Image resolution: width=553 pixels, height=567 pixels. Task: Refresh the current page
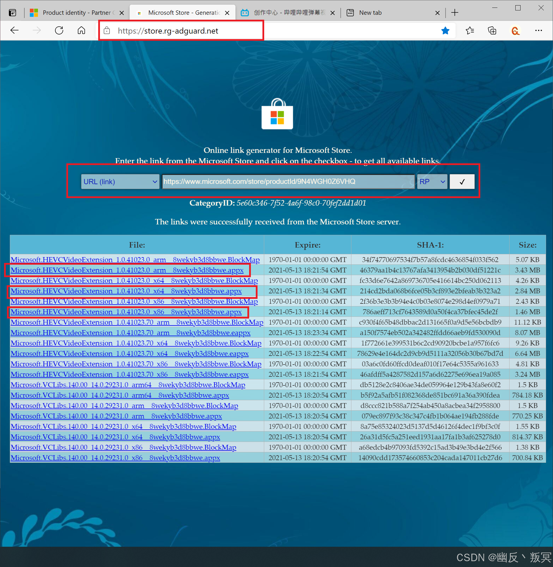(x=59, y=30)
